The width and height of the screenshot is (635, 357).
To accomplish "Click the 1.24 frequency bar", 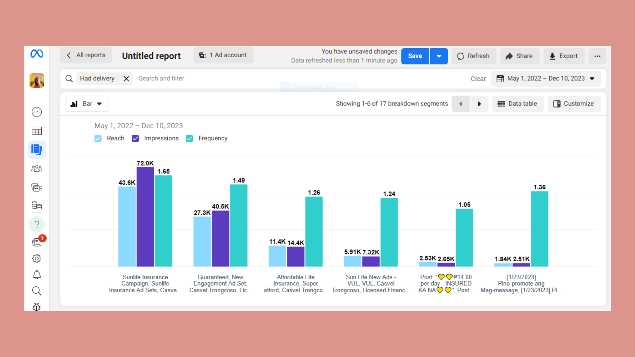I will pos(389,232).
